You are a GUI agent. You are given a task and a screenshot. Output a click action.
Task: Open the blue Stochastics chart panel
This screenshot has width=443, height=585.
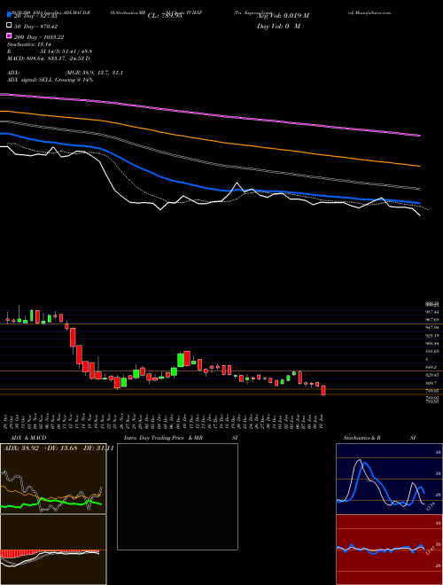coord(389,479)
